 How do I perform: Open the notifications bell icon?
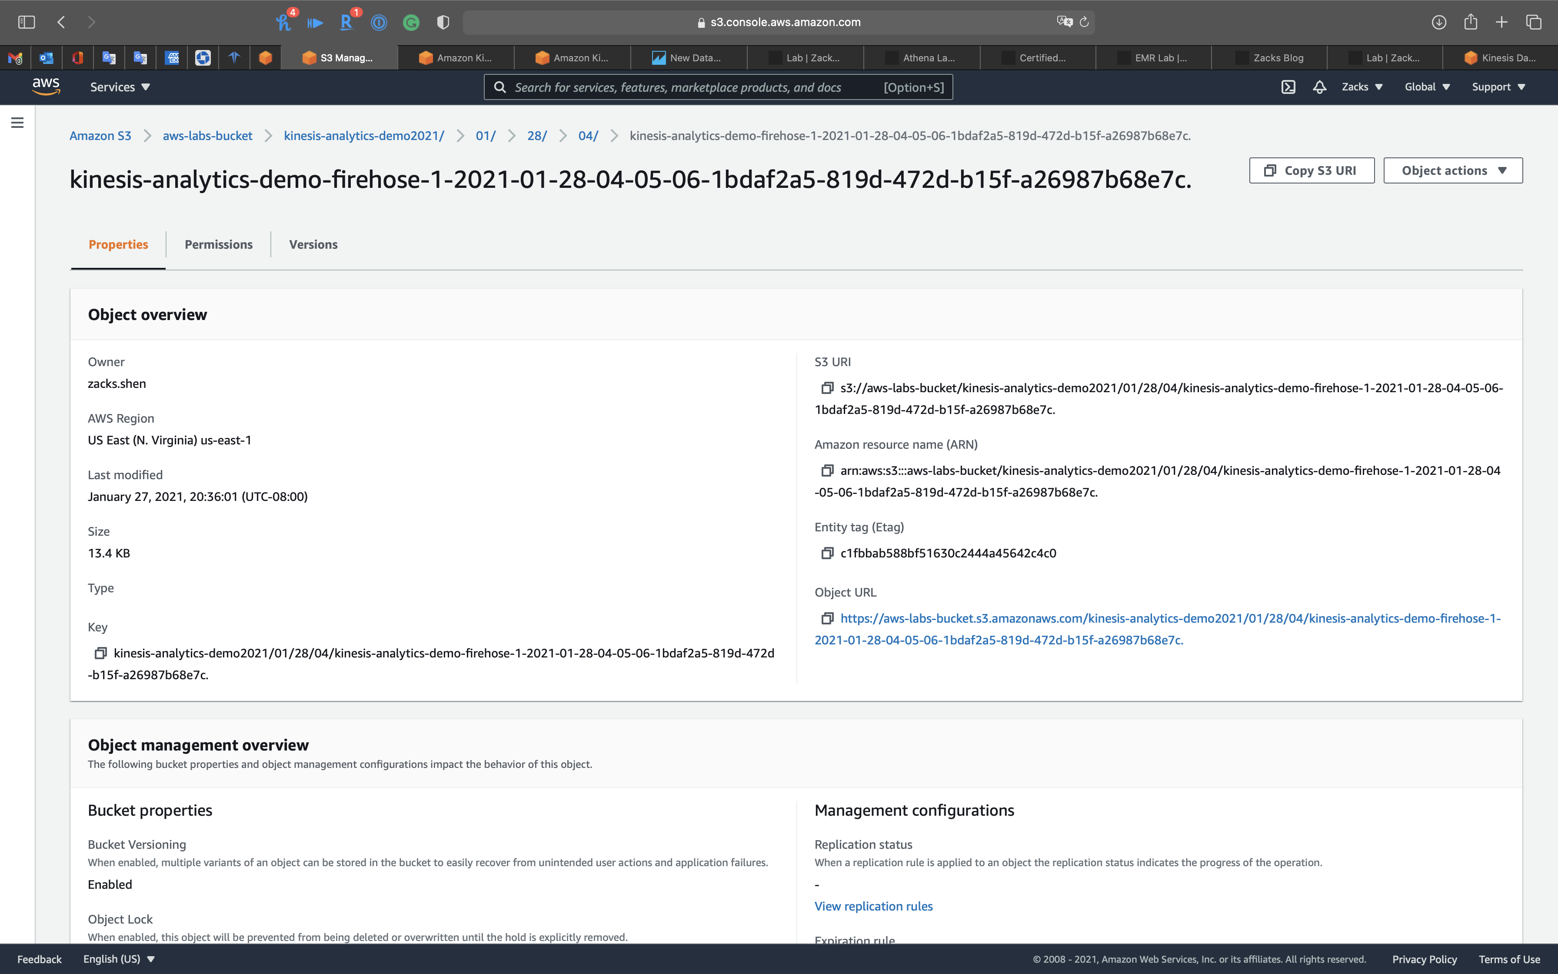[1319, 87]
